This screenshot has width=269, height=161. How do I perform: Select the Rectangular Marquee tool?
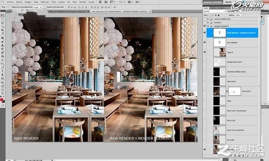pos(2,19)
